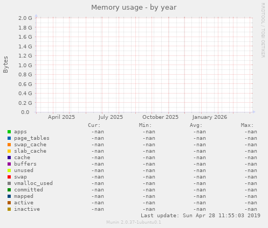Click the active brown color swatch
This screenshot has height=228, width=268.
click(x=9, y=203)
